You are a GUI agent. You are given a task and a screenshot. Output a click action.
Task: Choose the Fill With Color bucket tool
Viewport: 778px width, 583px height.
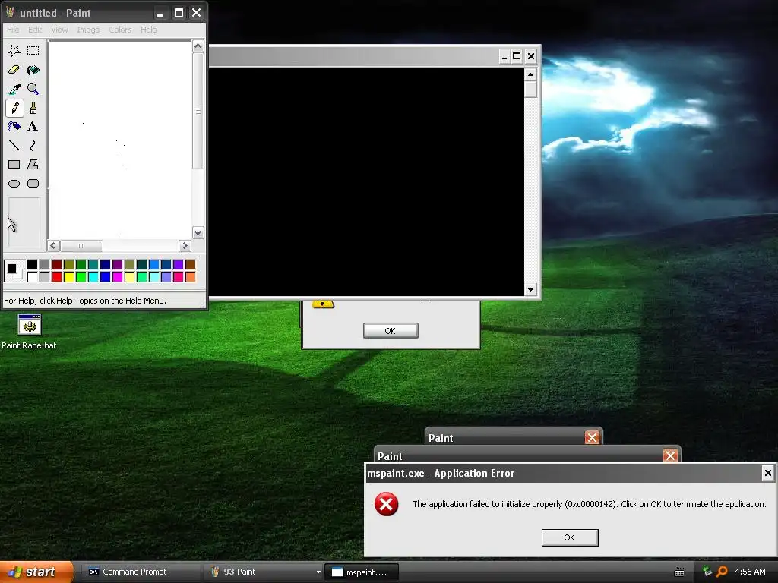tap(33, 70)
